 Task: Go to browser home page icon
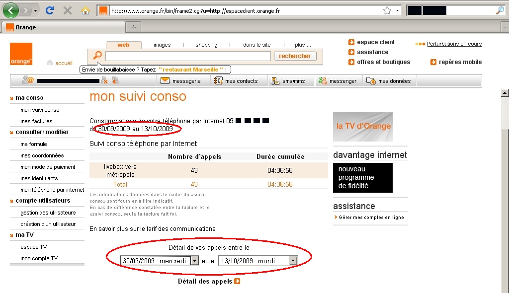click(85, 11)
